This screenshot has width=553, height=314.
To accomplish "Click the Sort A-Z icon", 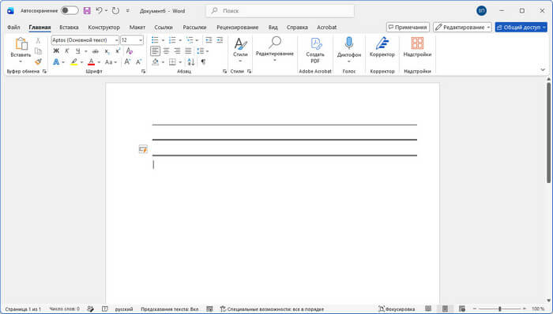I will pyautogui.click(x=191, y=62).
